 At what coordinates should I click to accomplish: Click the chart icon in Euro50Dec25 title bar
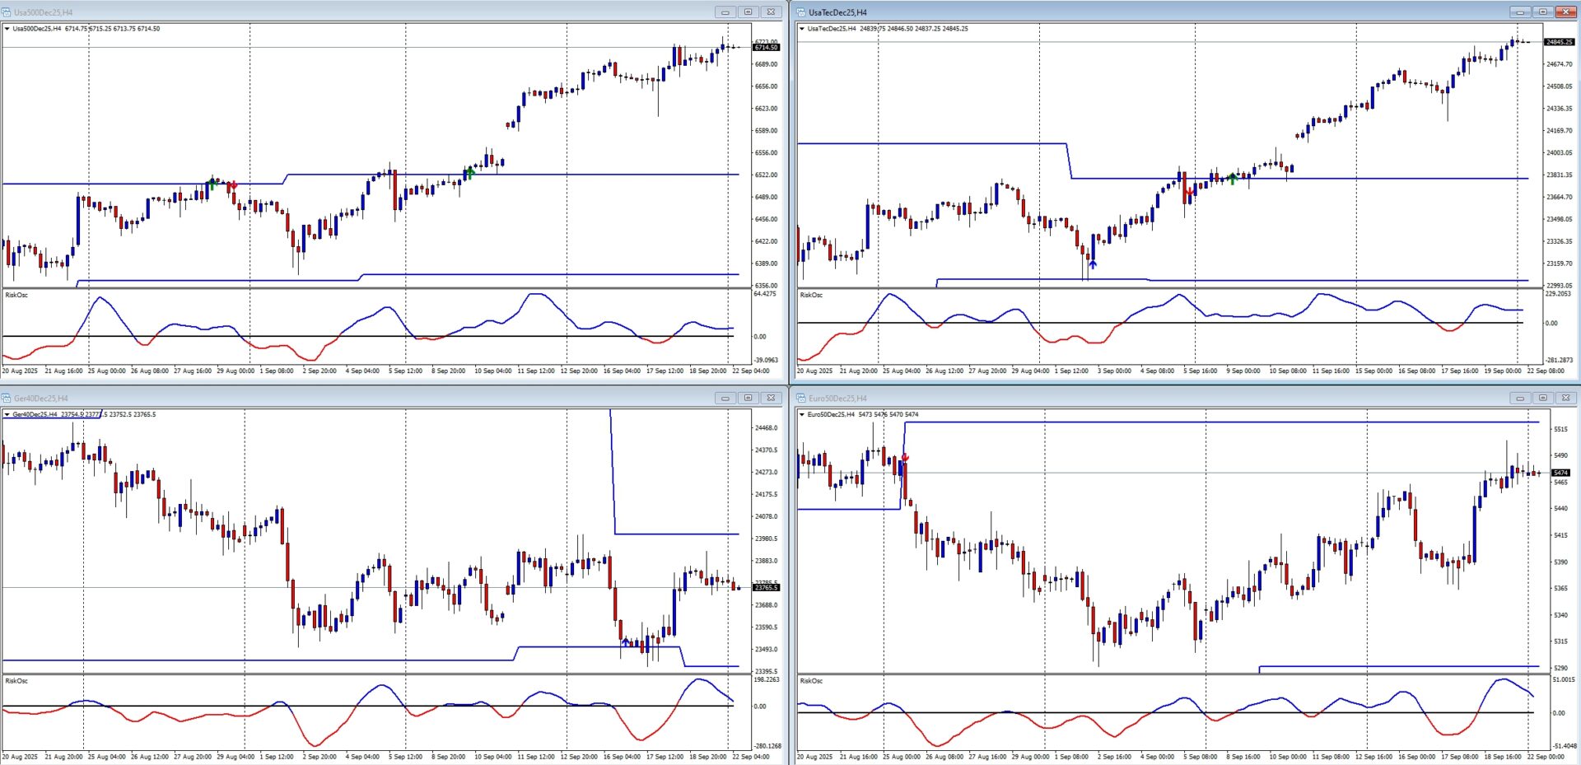pyautogui.click(x=801, y=399)
